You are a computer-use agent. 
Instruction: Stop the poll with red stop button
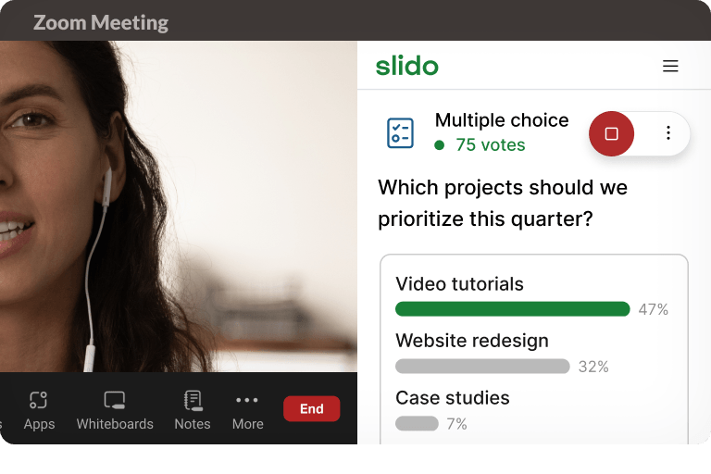pos(611,133)
